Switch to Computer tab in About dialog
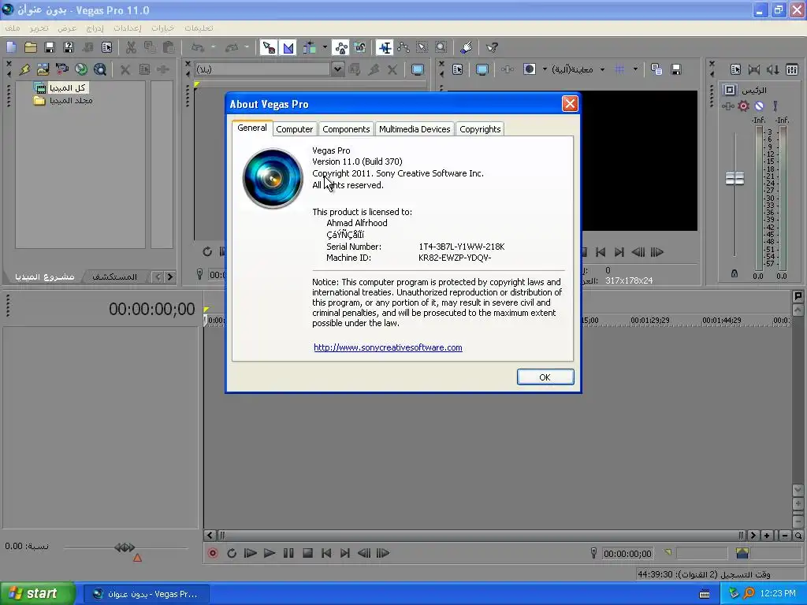 coord(294,129)
